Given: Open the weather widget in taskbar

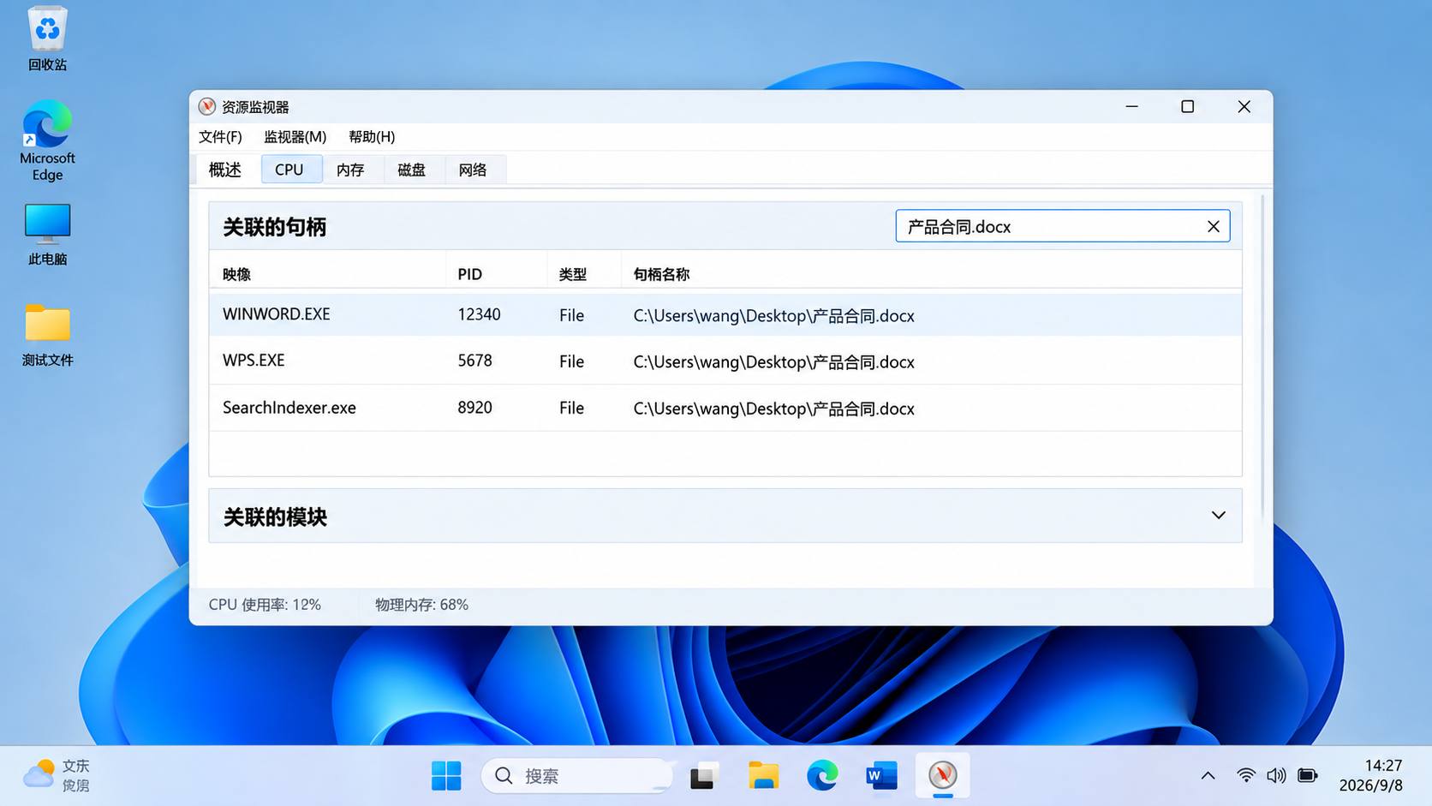Looking at the screenshot, I should pos(57,775).
